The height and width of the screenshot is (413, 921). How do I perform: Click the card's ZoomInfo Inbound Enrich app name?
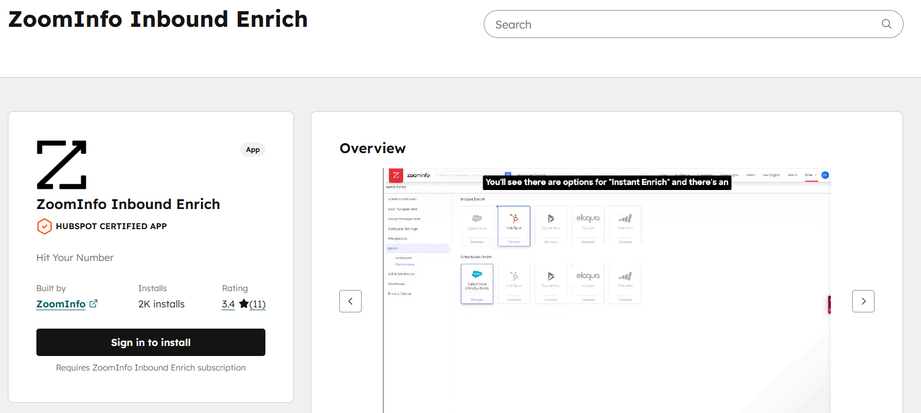click(x=128, y=204)
